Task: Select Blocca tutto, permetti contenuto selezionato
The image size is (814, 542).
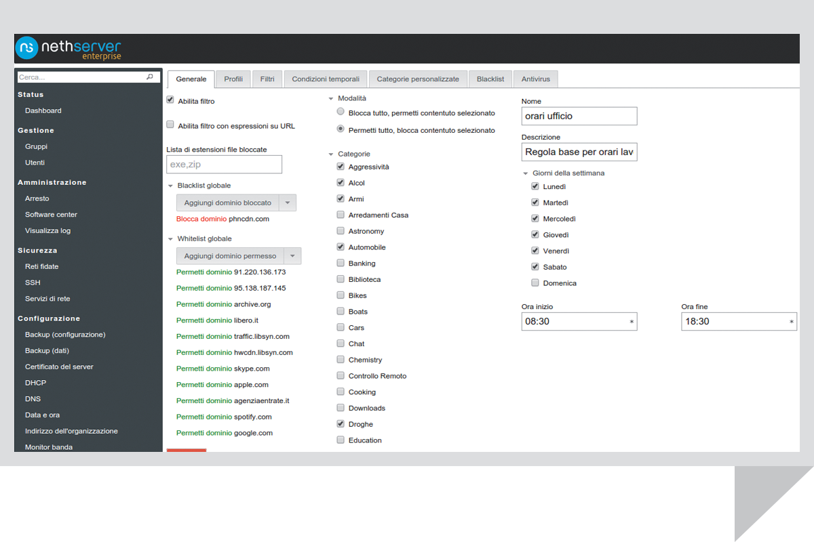Action: 341,112
